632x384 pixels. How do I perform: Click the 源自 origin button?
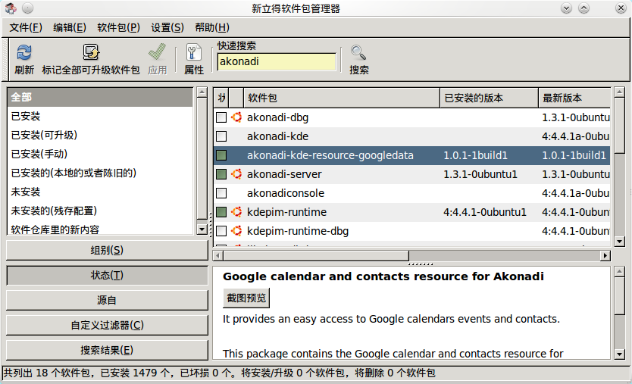pos(107,300)
